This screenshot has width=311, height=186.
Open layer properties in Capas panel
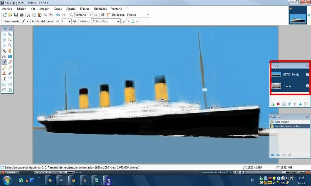[306, 104]
